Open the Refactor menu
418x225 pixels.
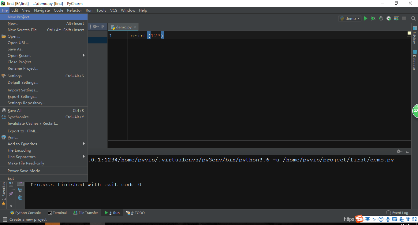tap(74, 10)
